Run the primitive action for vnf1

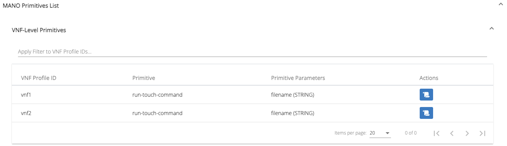tap(426, 94)
